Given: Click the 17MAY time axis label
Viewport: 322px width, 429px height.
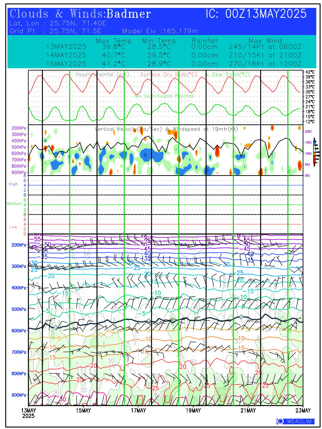Looking at the screenshot, I should 138,410.
